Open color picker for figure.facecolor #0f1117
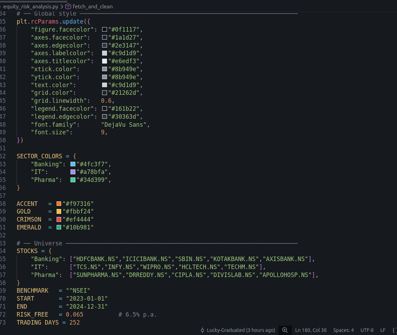 104,30
